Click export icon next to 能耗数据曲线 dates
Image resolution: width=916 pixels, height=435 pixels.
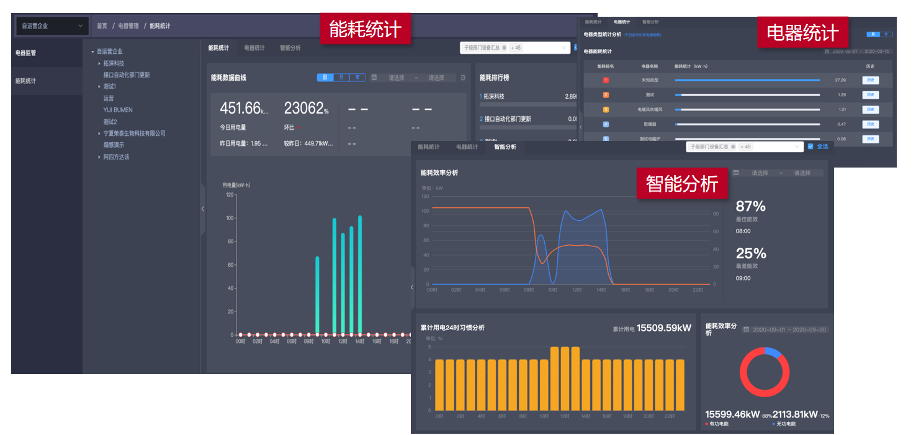[x=463, y=78]
